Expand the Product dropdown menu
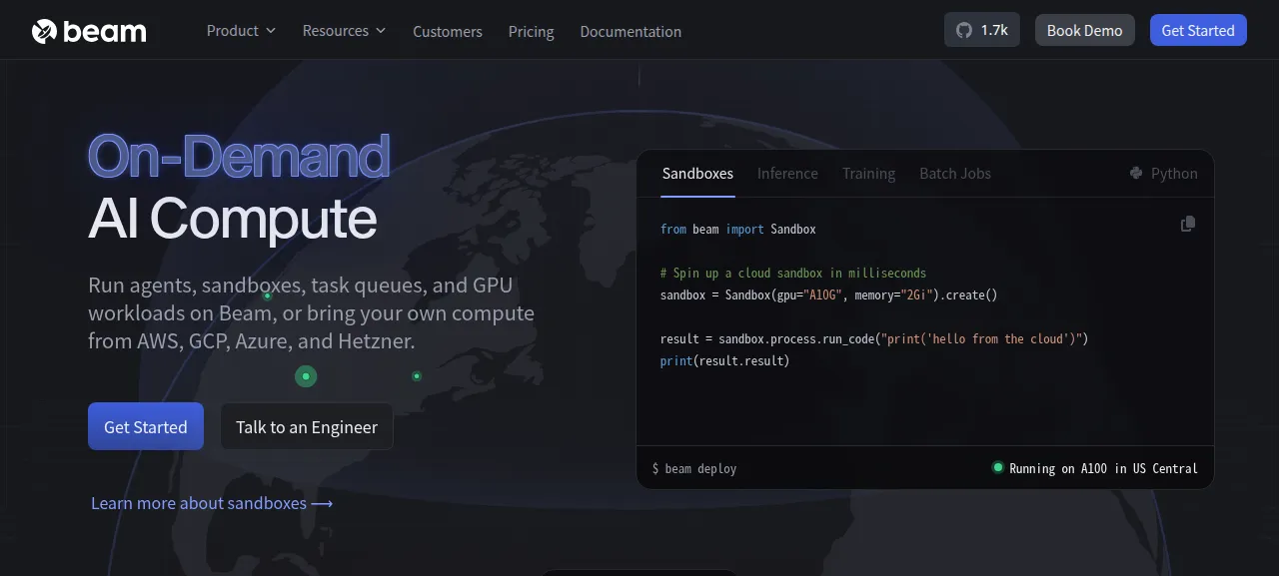 tap(241, 31)
